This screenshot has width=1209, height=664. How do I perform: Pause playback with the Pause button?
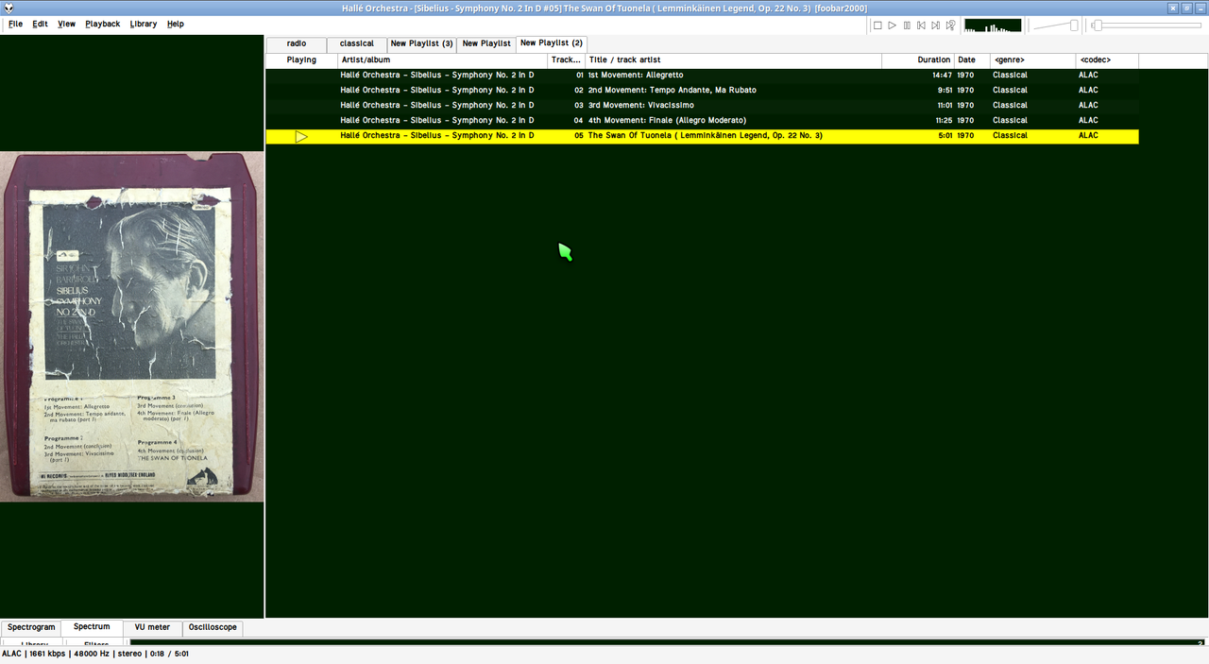907,26
